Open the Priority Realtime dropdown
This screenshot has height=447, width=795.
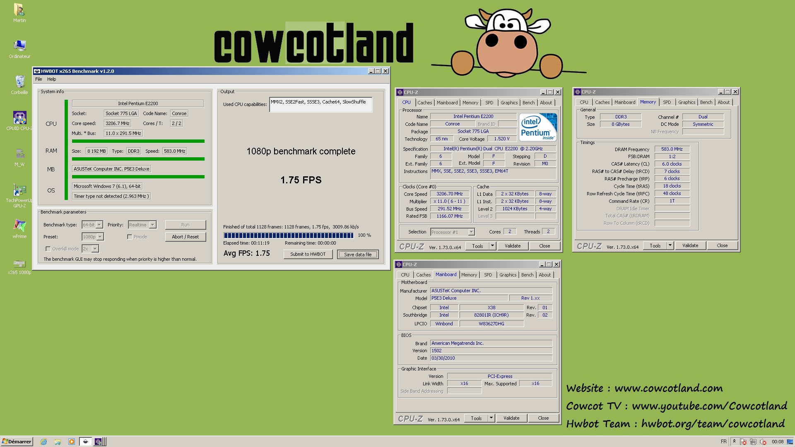[x=153, y=225]
